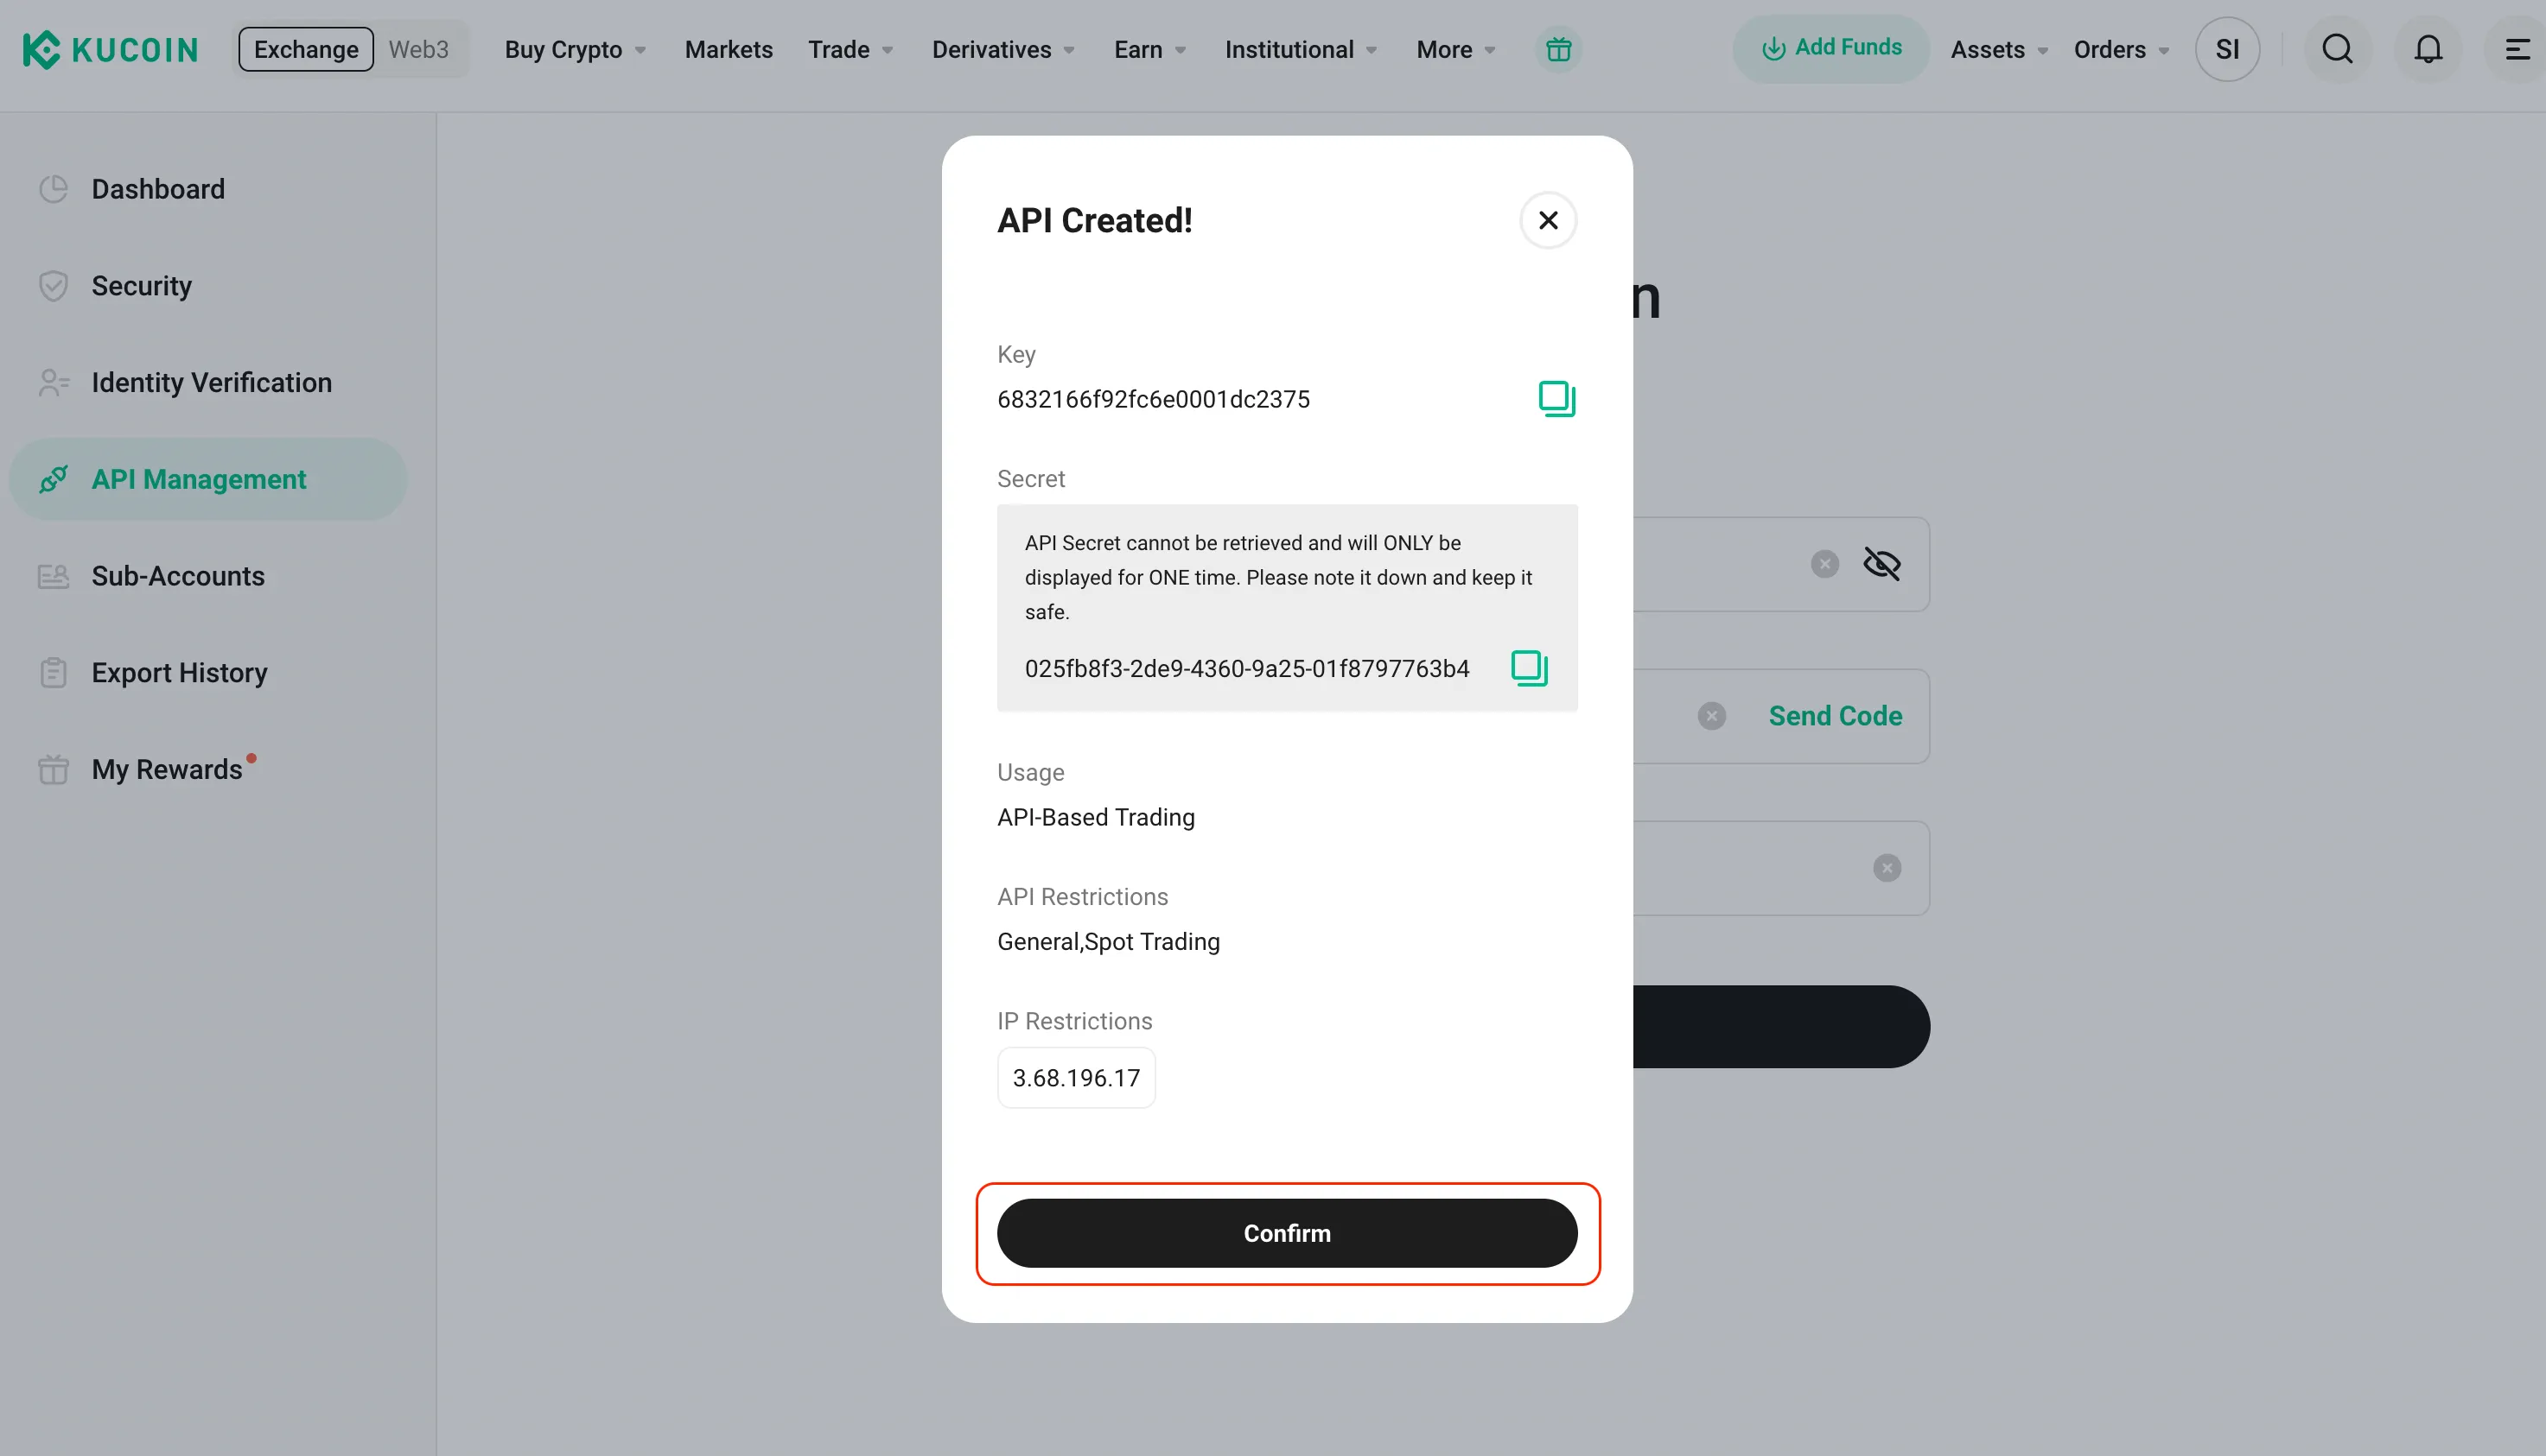Screen dimensions: 2546x1456
Task: Click the Security shield icon
Action: pos(53,286)
